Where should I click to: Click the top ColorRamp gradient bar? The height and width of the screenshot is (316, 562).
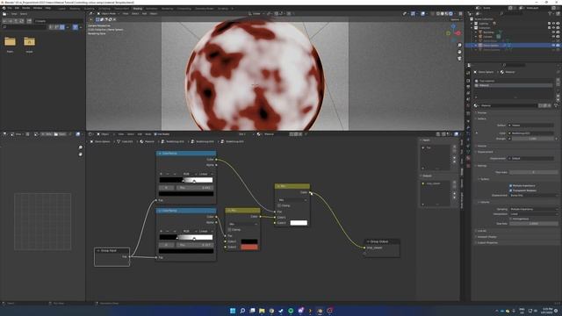pos(186,180)
